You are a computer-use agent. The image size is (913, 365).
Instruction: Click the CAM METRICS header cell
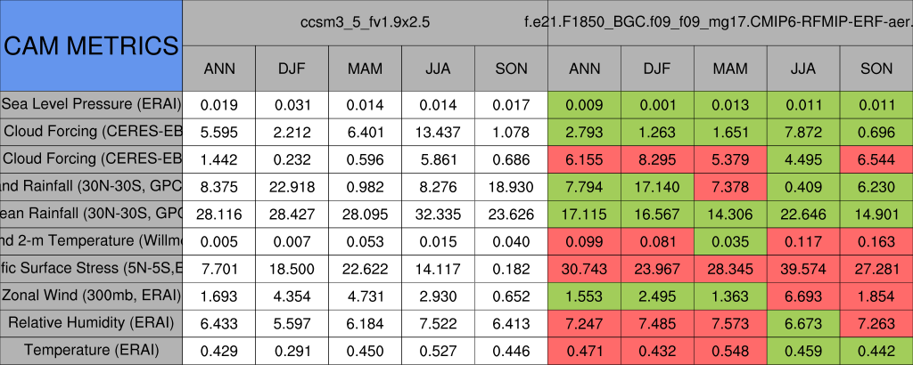click(x=91, y=45)
